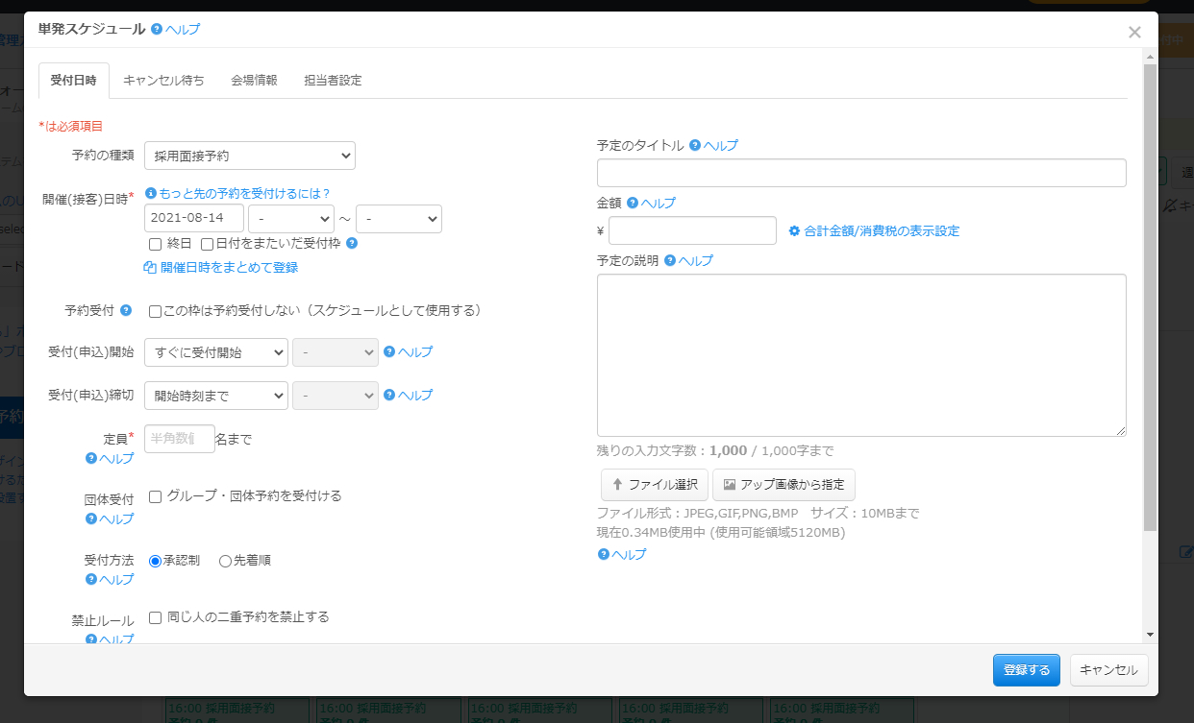This screenshot has width=1194, height=723.
Task: Open the 開始時刻まで deadline dropdown
Action: coord(215,396)
